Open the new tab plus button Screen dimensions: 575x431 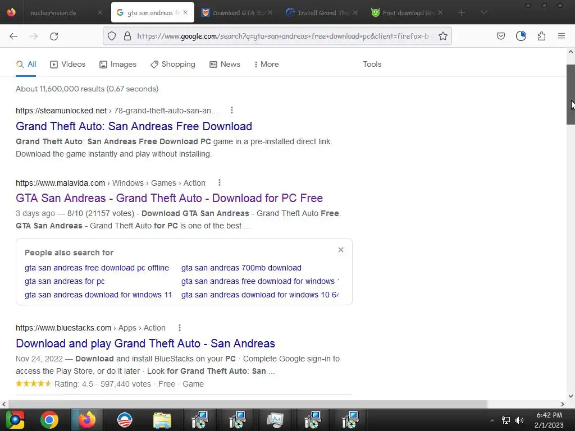462,13
